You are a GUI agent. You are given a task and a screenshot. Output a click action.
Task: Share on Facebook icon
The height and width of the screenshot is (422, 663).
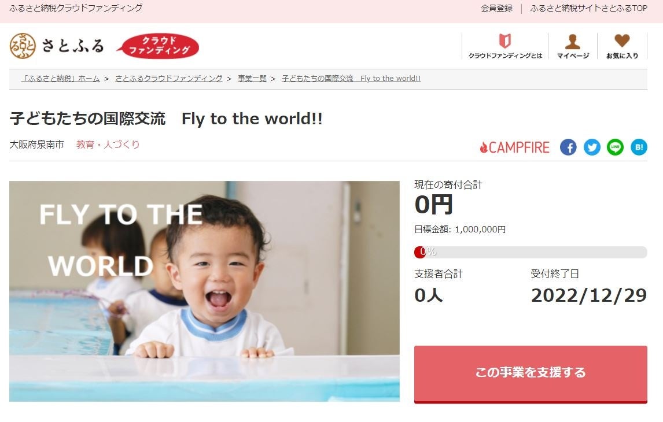[x=568, y=147]
